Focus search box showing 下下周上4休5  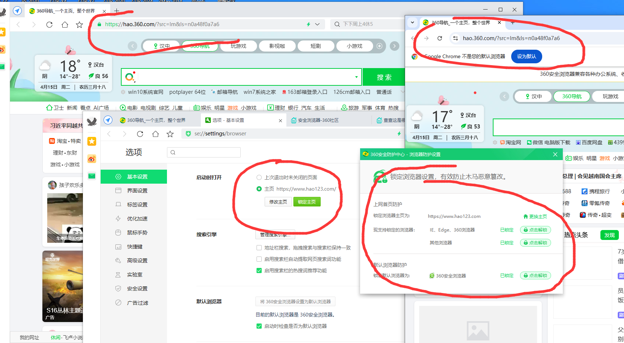(x=367, y=24)
